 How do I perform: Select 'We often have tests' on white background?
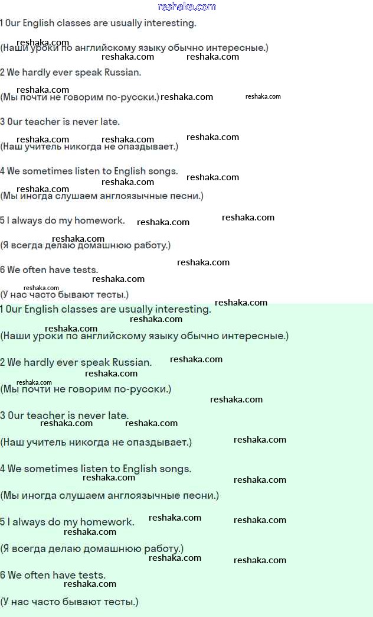click(x=49, y=270)
